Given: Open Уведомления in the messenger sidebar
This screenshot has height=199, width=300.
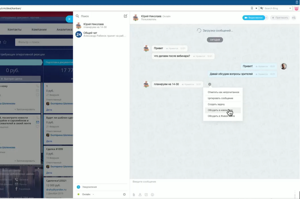Looking at the screenshot, I should point(89,187).
